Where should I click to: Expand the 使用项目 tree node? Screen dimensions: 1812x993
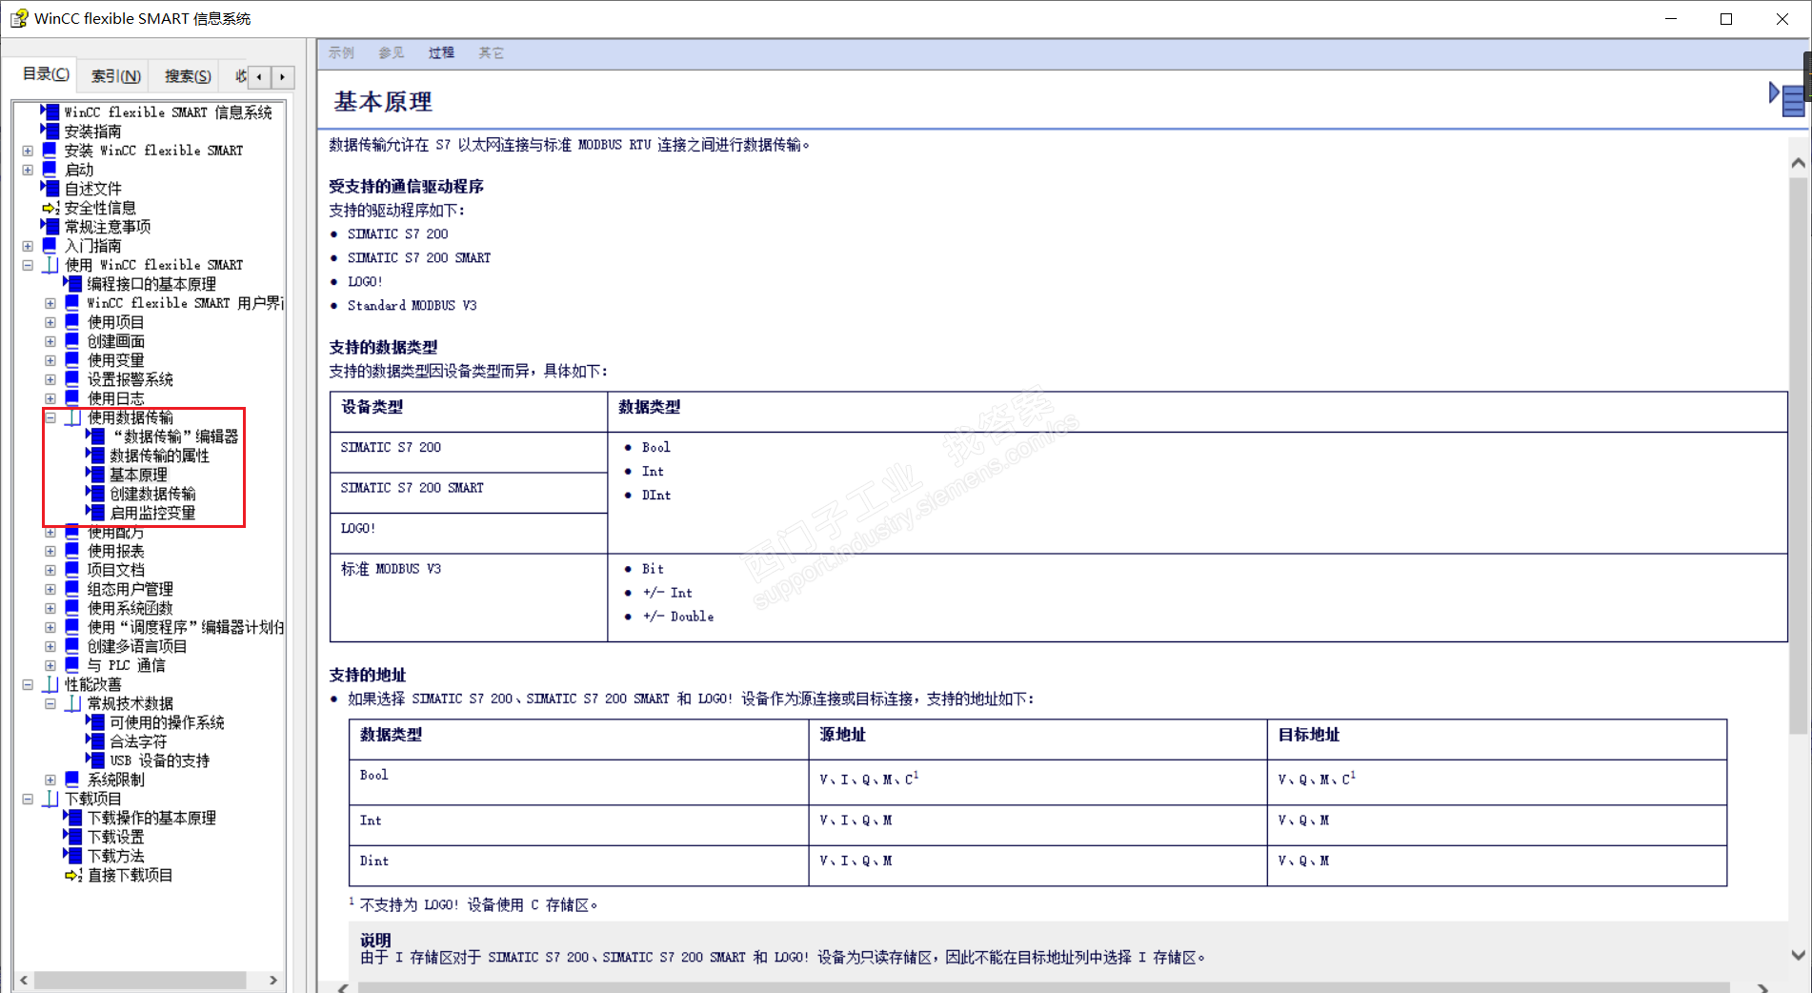click(50, 322)
